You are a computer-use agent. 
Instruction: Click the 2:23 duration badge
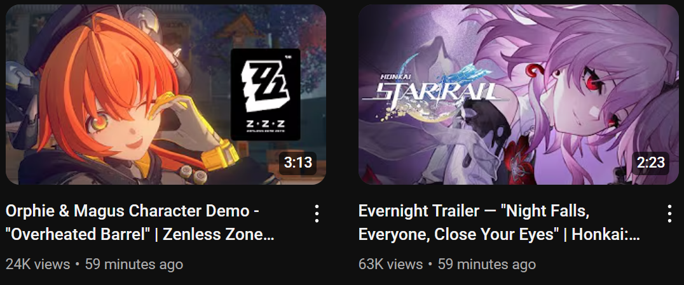650,163
